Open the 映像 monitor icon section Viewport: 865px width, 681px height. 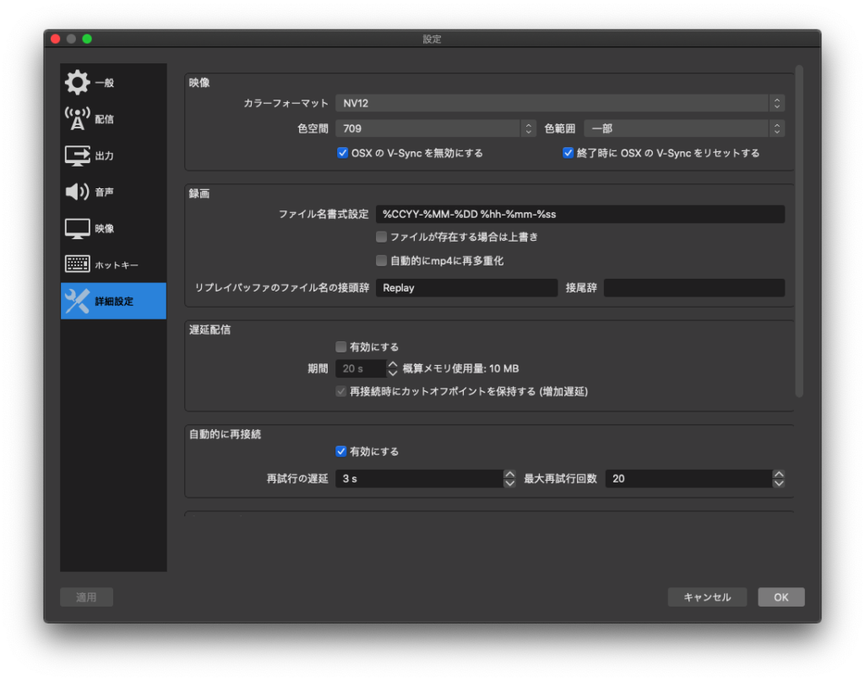pyautogui.click(x=77, y=228)
